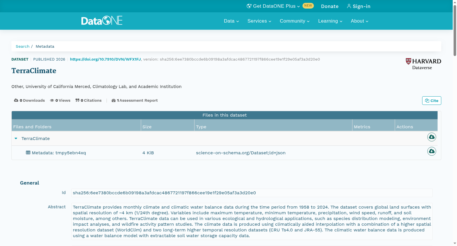457x246 pixels.
Task: Click the scrollbar down arrow
Action: [x=455, y=243]
